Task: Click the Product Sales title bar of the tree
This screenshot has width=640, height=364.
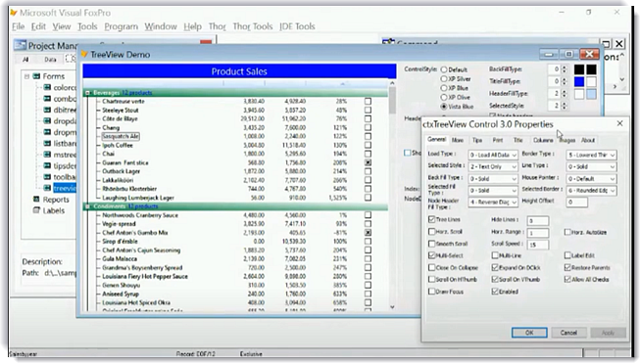Action: 239,71
